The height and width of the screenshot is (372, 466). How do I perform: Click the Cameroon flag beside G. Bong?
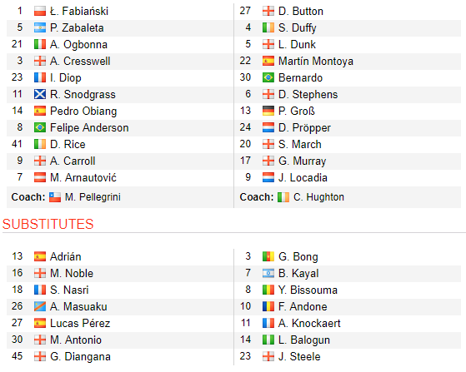(268, 256)
